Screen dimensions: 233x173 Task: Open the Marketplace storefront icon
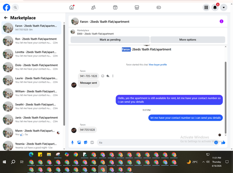137,7
